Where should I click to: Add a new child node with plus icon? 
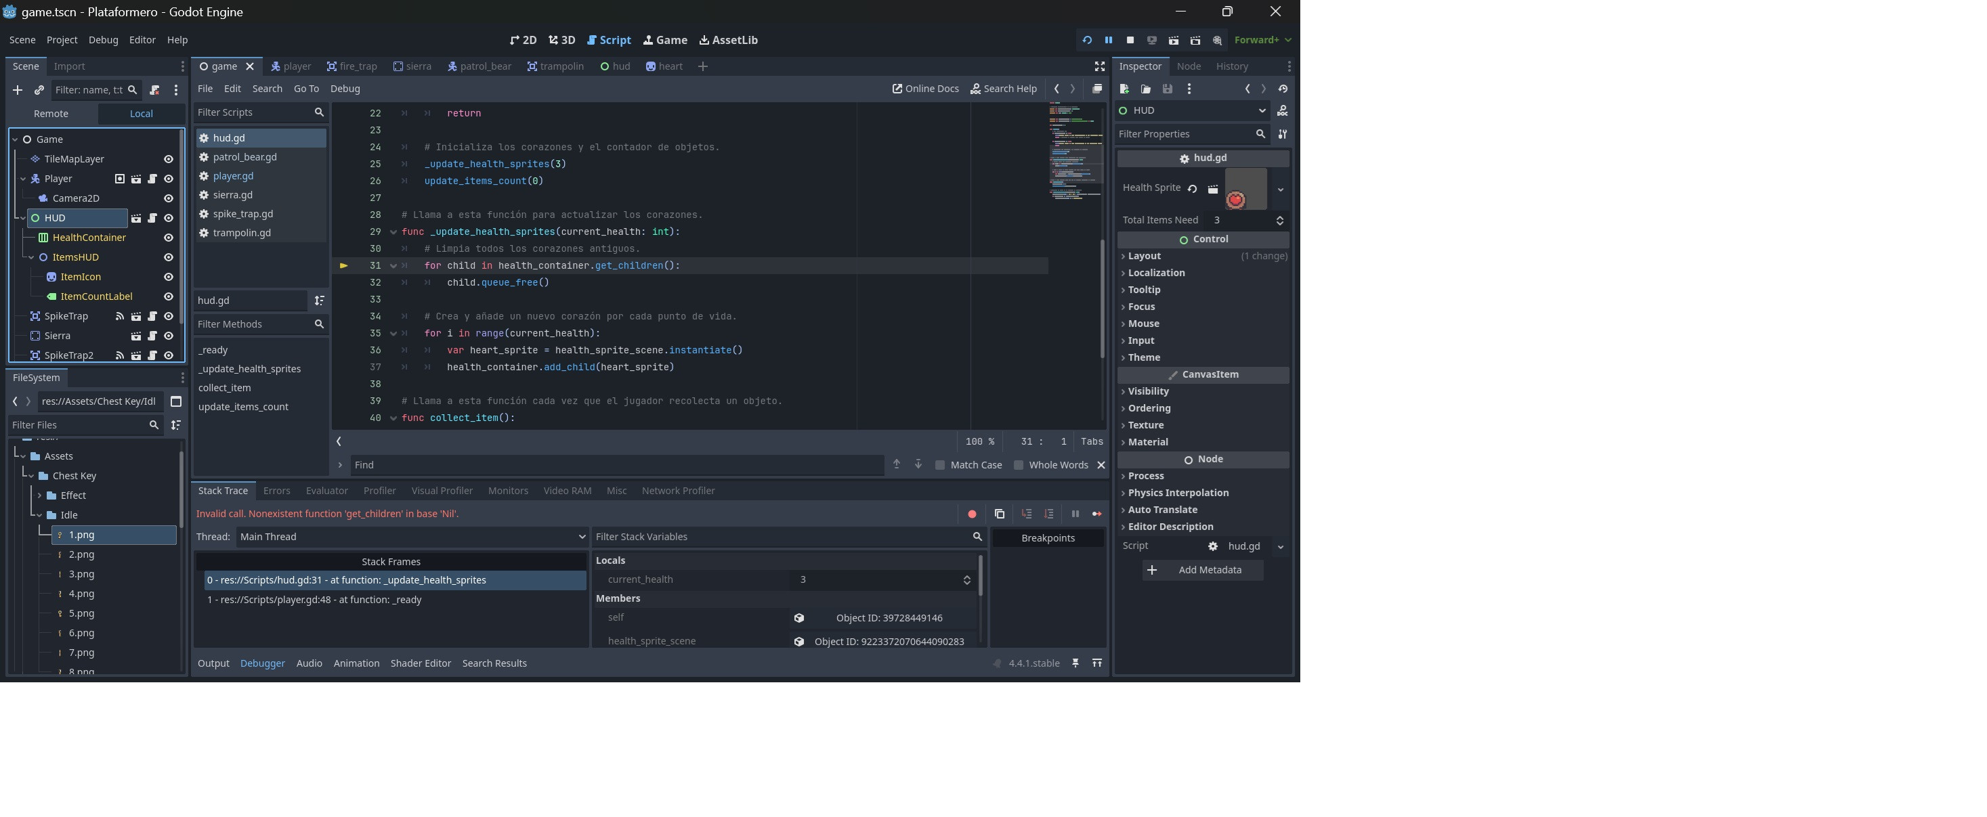tap(17, 90)
